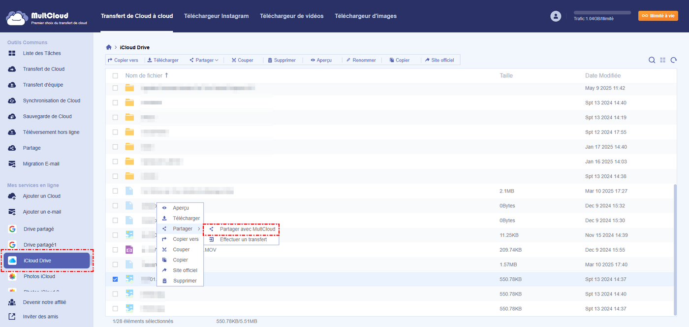Open Synchronisation de Cloud in sidebar
This screenshot has height=327, width=689.
pos(51,100)
